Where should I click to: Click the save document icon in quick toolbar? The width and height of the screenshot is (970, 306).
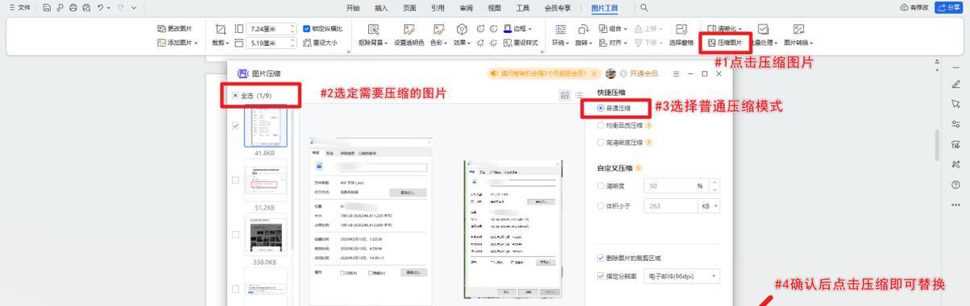coord(47,7)
